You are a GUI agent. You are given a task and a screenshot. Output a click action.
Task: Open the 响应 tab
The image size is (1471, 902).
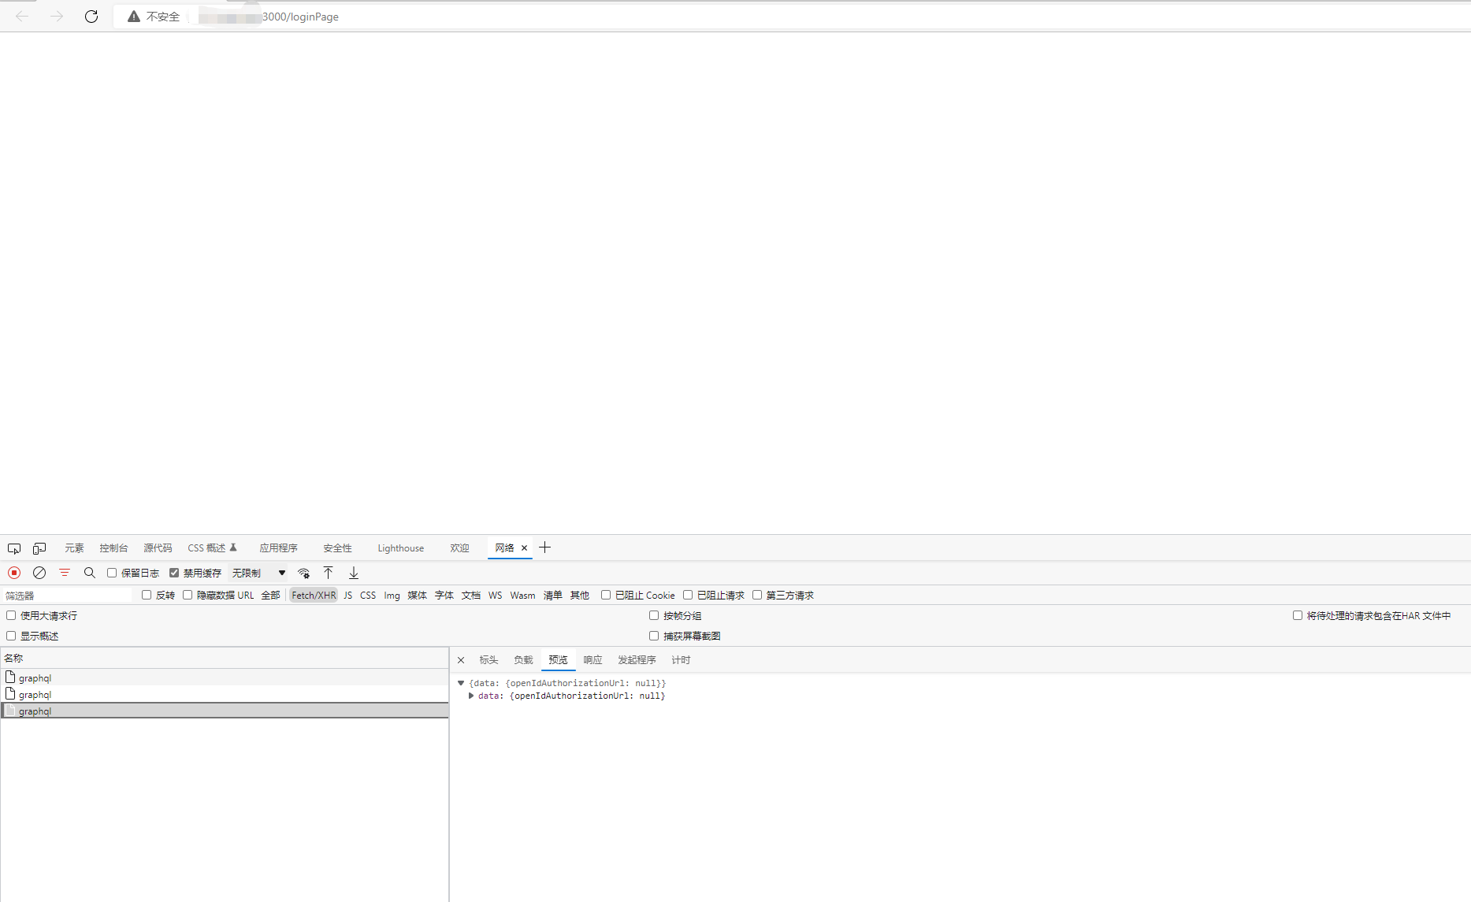592,659
